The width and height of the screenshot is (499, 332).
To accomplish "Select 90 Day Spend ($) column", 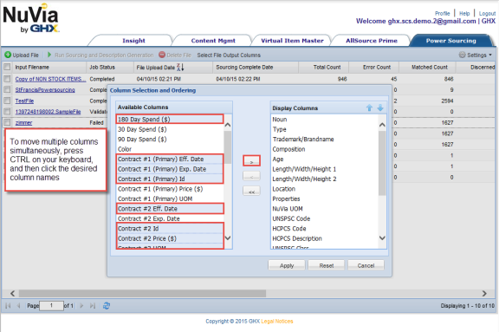I will click(170, 139).
